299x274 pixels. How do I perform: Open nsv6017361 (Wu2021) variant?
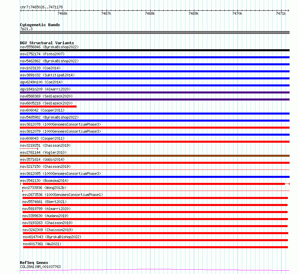pos(42,244)
